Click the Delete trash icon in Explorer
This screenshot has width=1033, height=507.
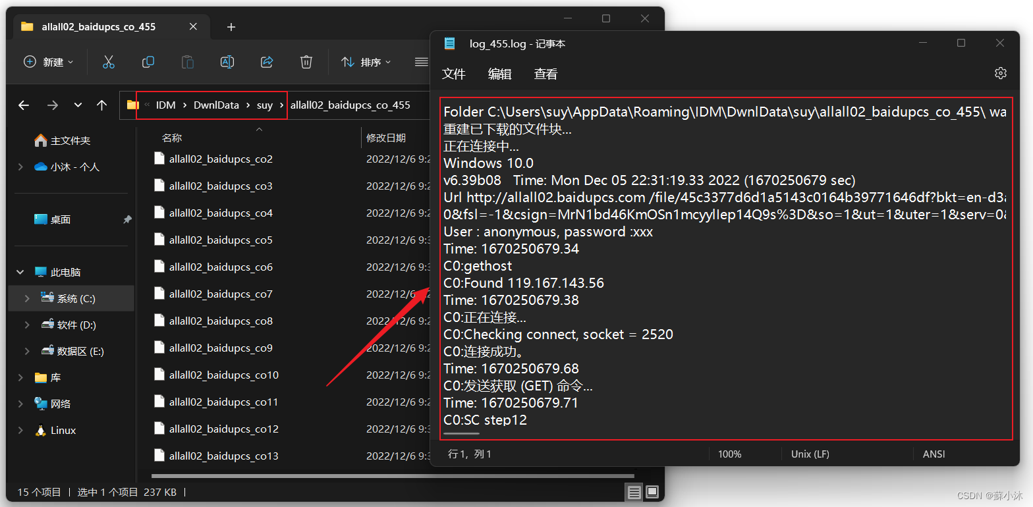pyautogui.click(x=306, y=62)
